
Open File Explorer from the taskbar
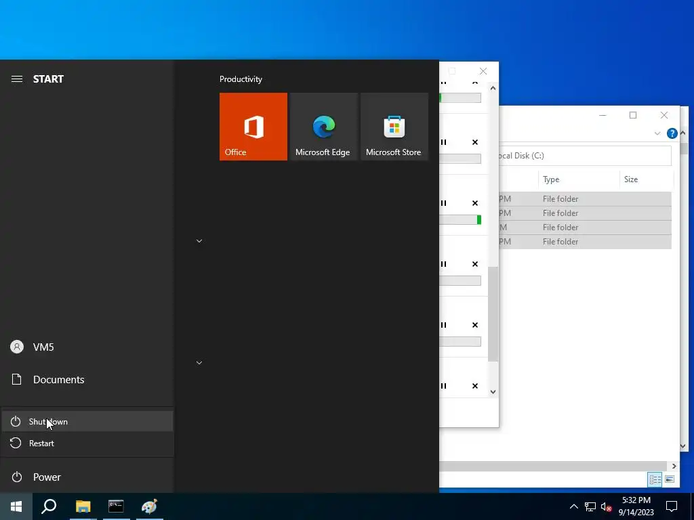[x=83, y=506]
